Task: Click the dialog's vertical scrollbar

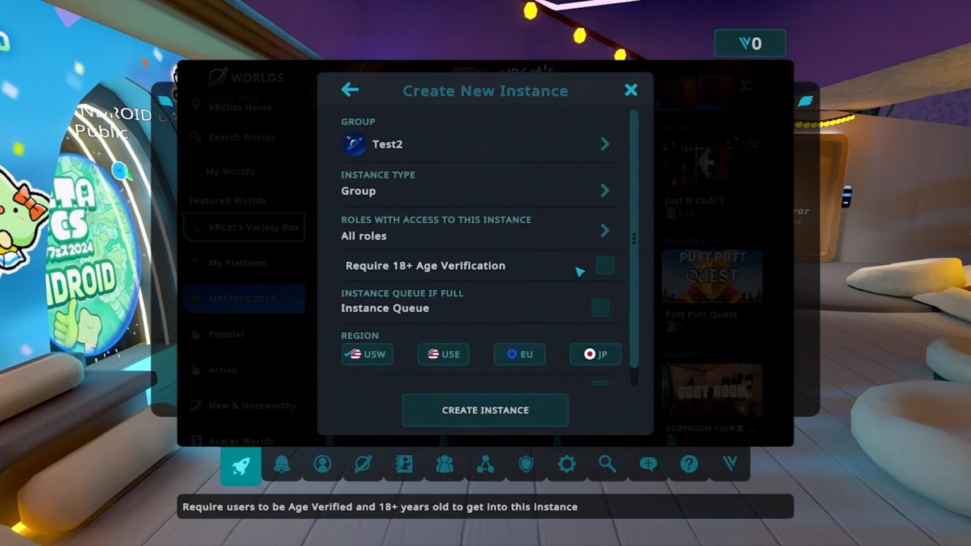Action: tap(633, 240)
